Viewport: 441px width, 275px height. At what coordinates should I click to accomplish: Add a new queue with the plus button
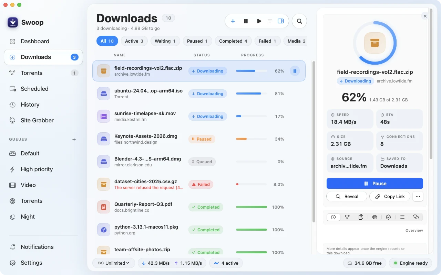(74, 140)
